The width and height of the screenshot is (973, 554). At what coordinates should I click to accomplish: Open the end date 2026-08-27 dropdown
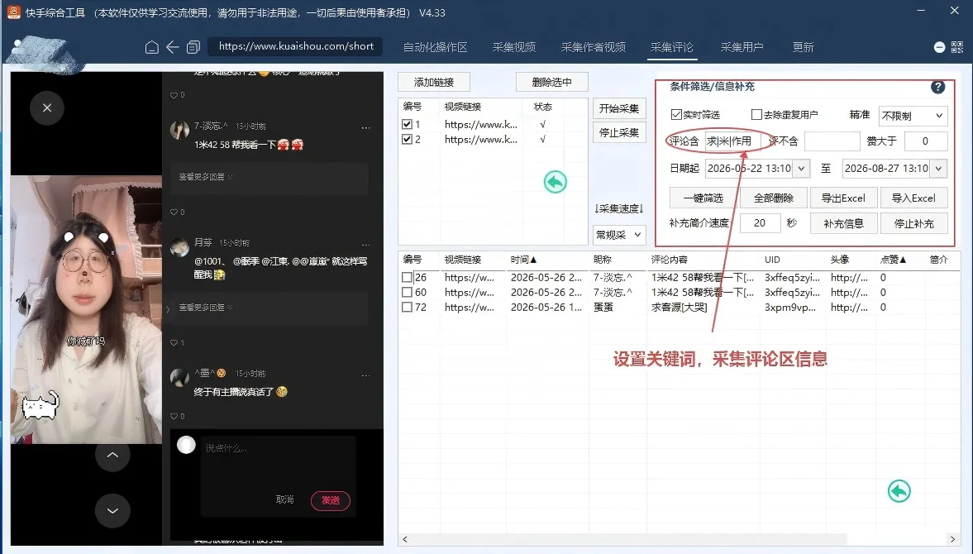938,168
